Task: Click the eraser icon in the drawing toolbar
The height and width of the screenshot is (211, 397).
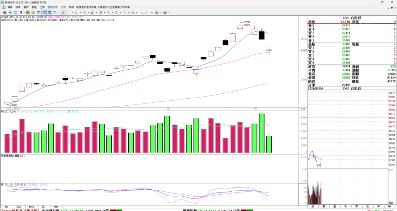Action: (x=146, y=12)
